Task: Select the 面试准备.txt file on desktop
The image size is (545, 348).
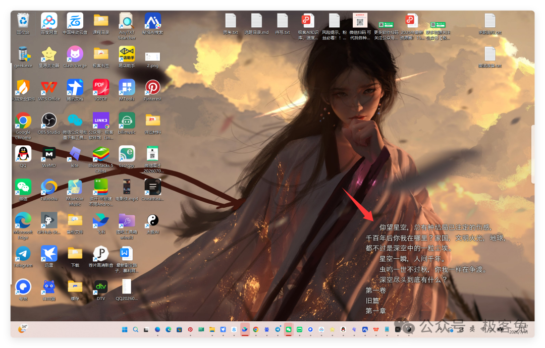Action: 490,57
